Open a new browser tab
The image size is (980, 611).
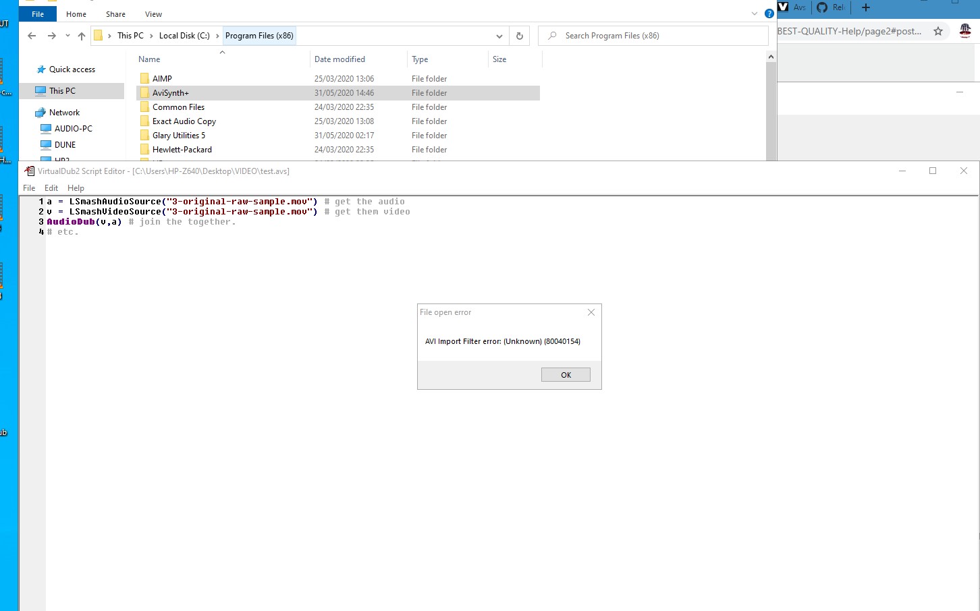point(866,7)
